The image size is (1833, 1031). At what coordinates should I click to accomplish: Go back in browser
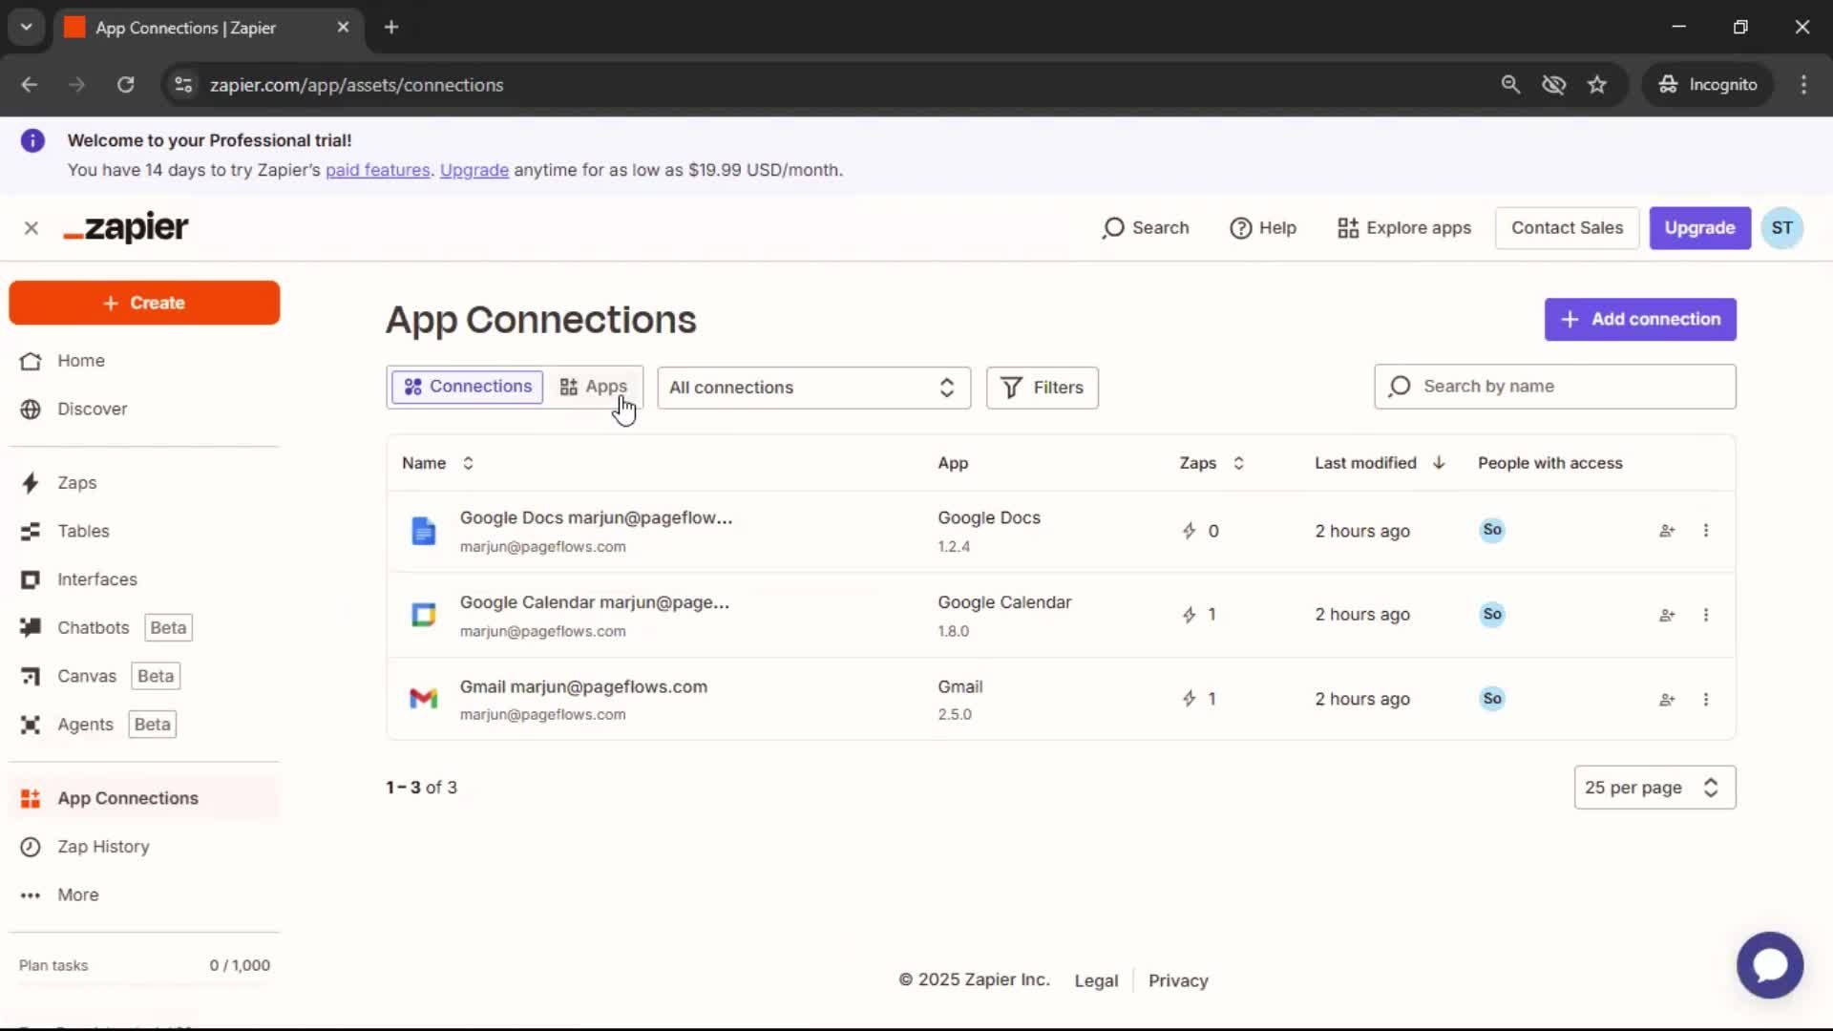(x=29, y=85)
